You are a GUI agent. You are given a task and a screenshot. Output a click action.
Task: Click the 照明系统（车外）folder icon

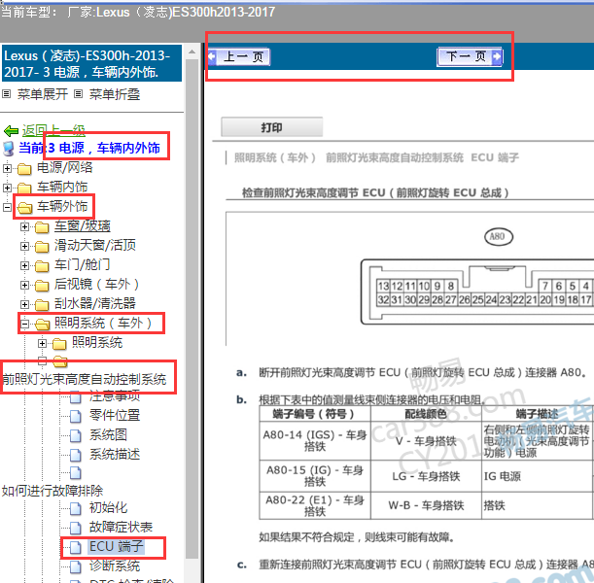coord(43,325)
